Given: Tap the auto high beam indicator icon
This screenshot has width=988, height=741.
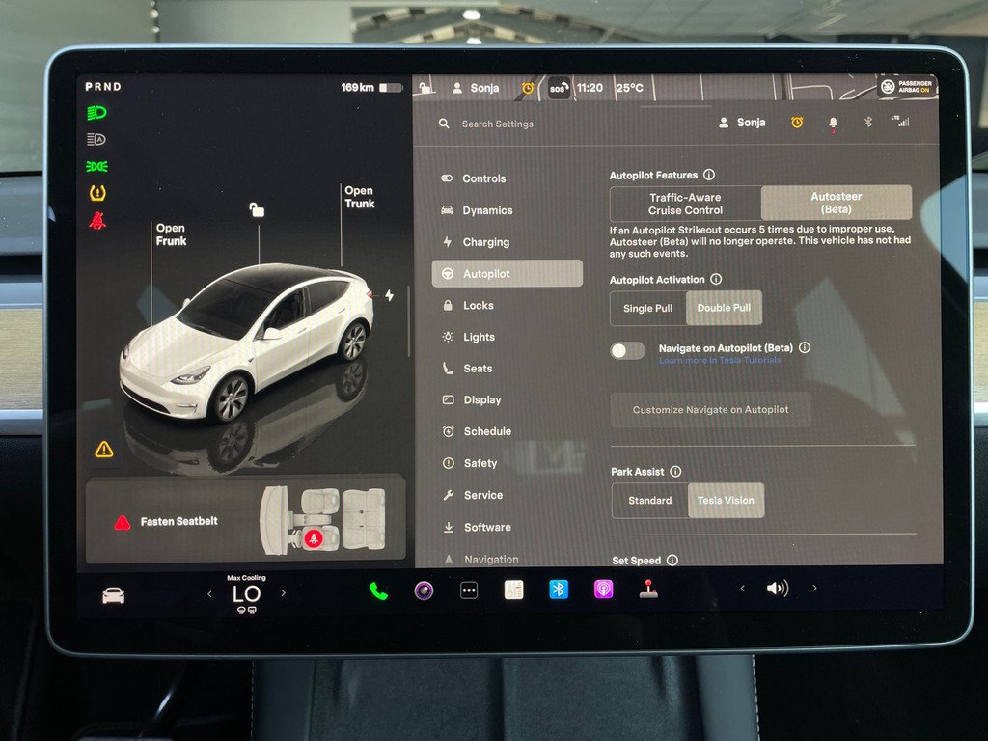Looking at the screenshot, I should click(x=96, y=139).
